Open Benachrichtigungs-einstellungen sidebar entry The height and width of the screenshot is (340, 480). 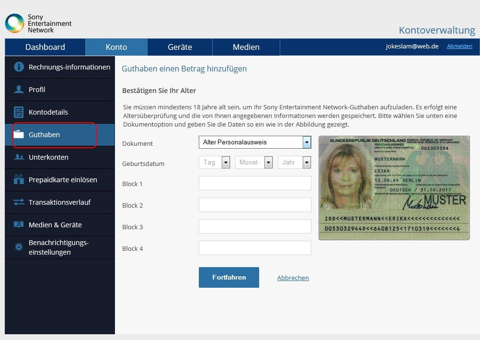pos(60,247)
